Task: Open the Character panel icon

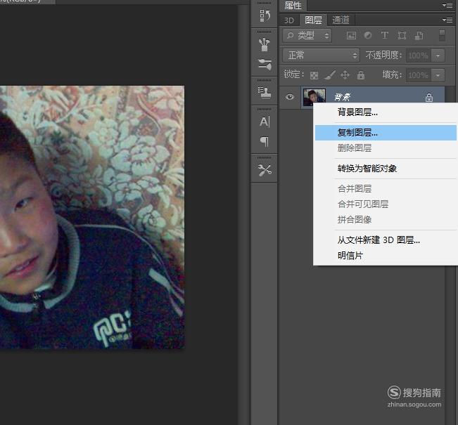Action: [x=265, y=122]
